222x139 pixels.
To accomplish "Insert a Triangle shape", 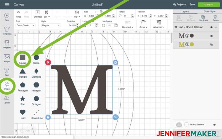I will (23, 73).
